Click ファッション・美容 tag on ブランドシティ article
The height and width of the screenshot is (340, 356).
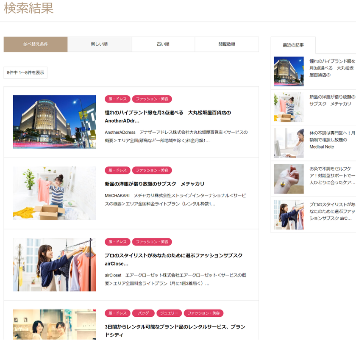click(203, 313)
